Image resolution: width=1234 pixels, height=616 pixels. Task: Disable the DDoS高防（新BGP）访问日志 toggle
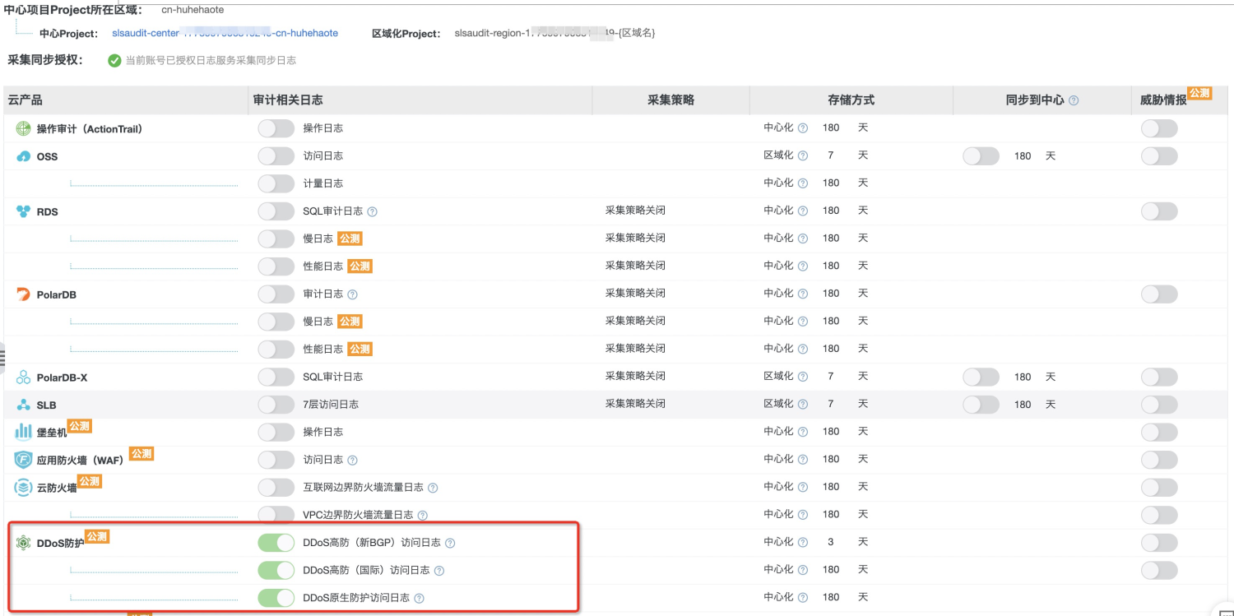tap(276, 542)
